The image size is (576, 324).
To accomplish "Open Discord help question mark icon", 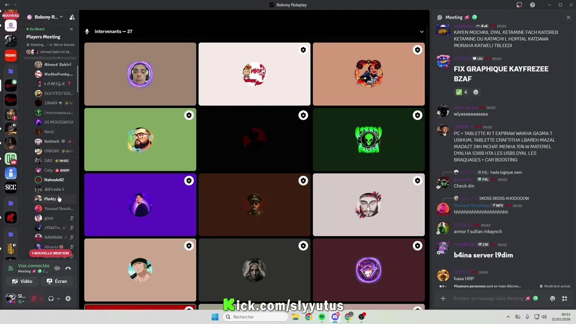I will point(532,5).
